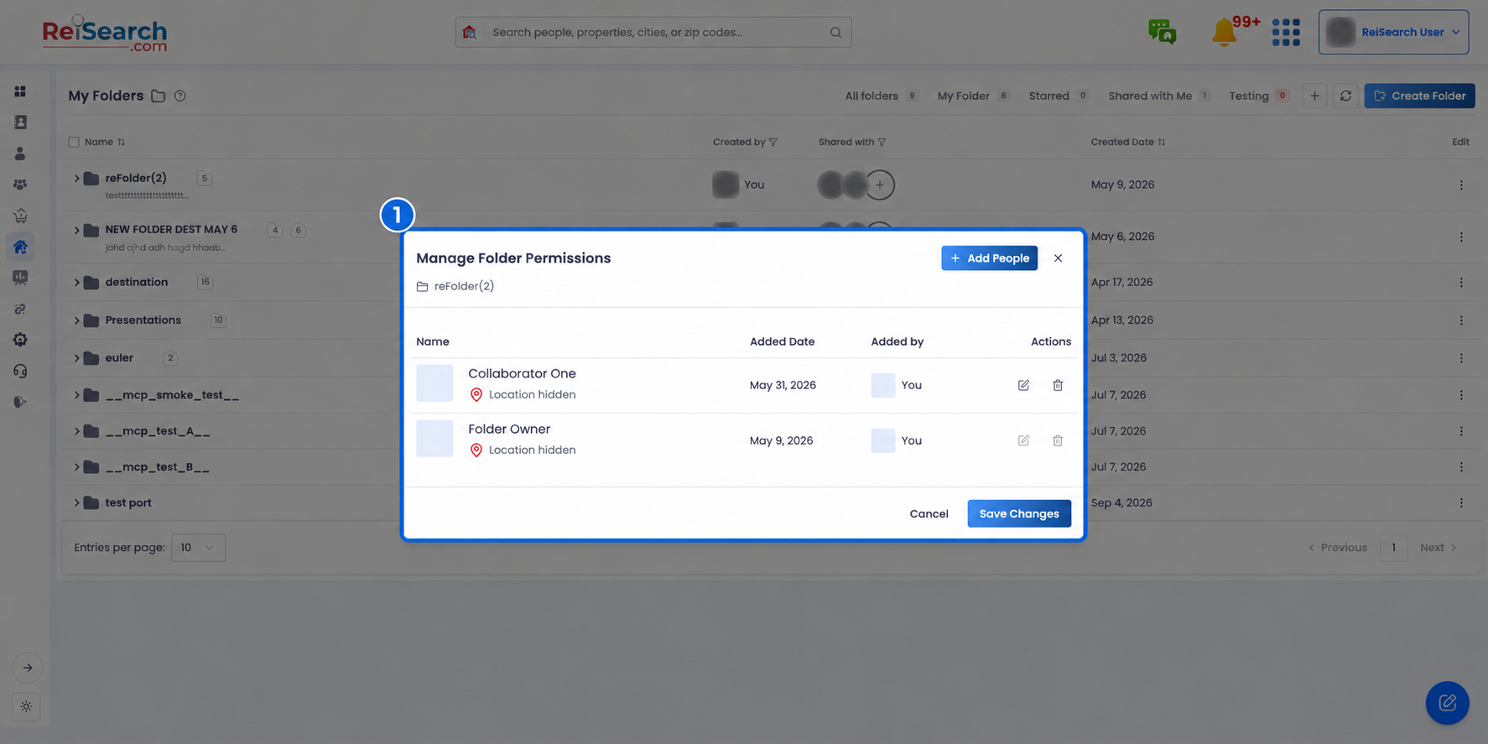Open the settings gear sidebar icon
Viewport: 1488px width, 744px height.
pyautogui.click(x=20, y=340)
